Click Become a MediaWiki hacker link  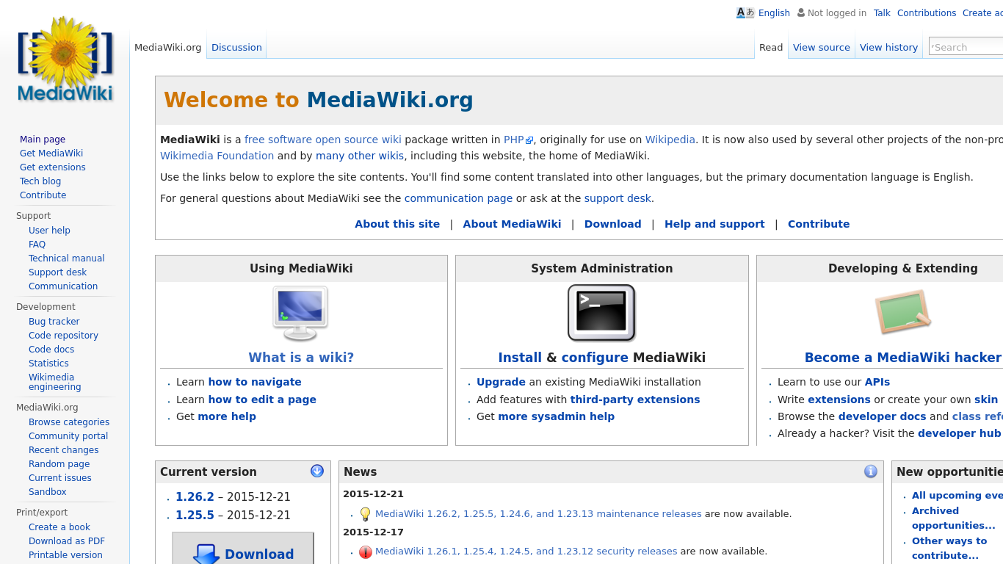click(x=903, y=358)
